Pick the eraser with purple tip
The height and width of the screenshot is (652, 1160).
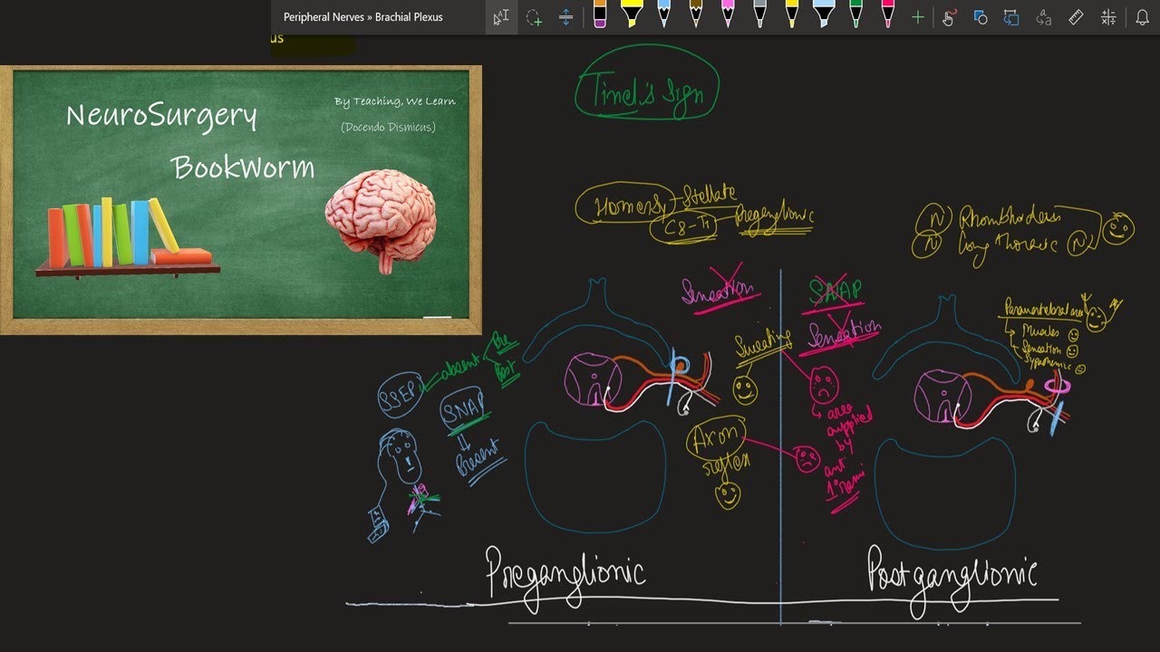[600, 15]
